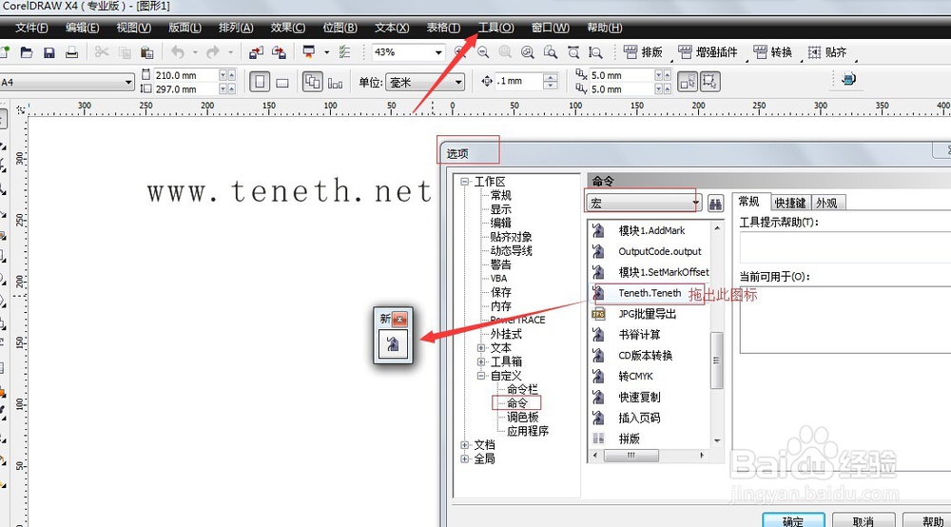The height and width of the screenshot is (527, 951).
Task: Collapse the 工作区 tree node
Action: (465, 182)
